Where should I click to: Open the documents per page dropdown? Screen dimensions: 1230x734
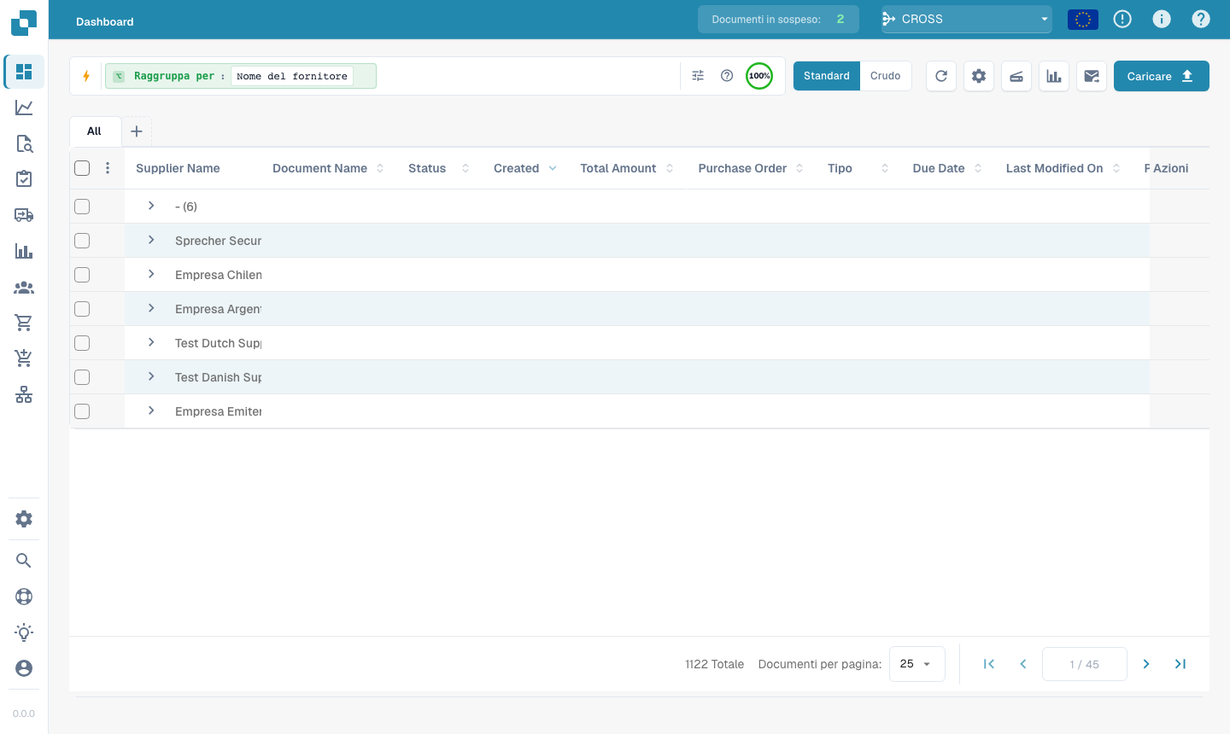[x=917, y=664]
